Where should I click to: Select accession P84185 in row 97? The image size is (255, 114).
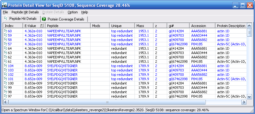coord(197,96)
